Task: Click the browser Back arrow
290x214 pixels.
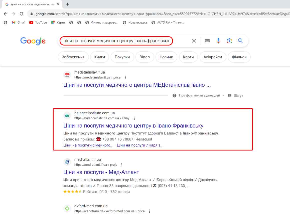Action: (6, 14)
